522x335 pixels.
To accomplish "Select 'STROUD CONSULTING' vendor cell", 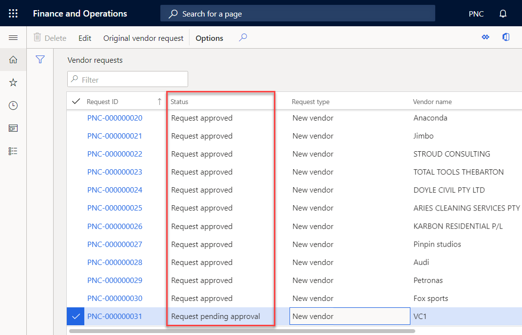I will [x=452, y=154].
